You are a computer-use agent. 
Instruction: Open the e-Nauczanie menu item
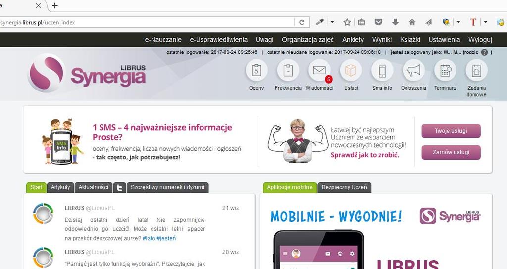pyautogui.click(x=163, y=40)
